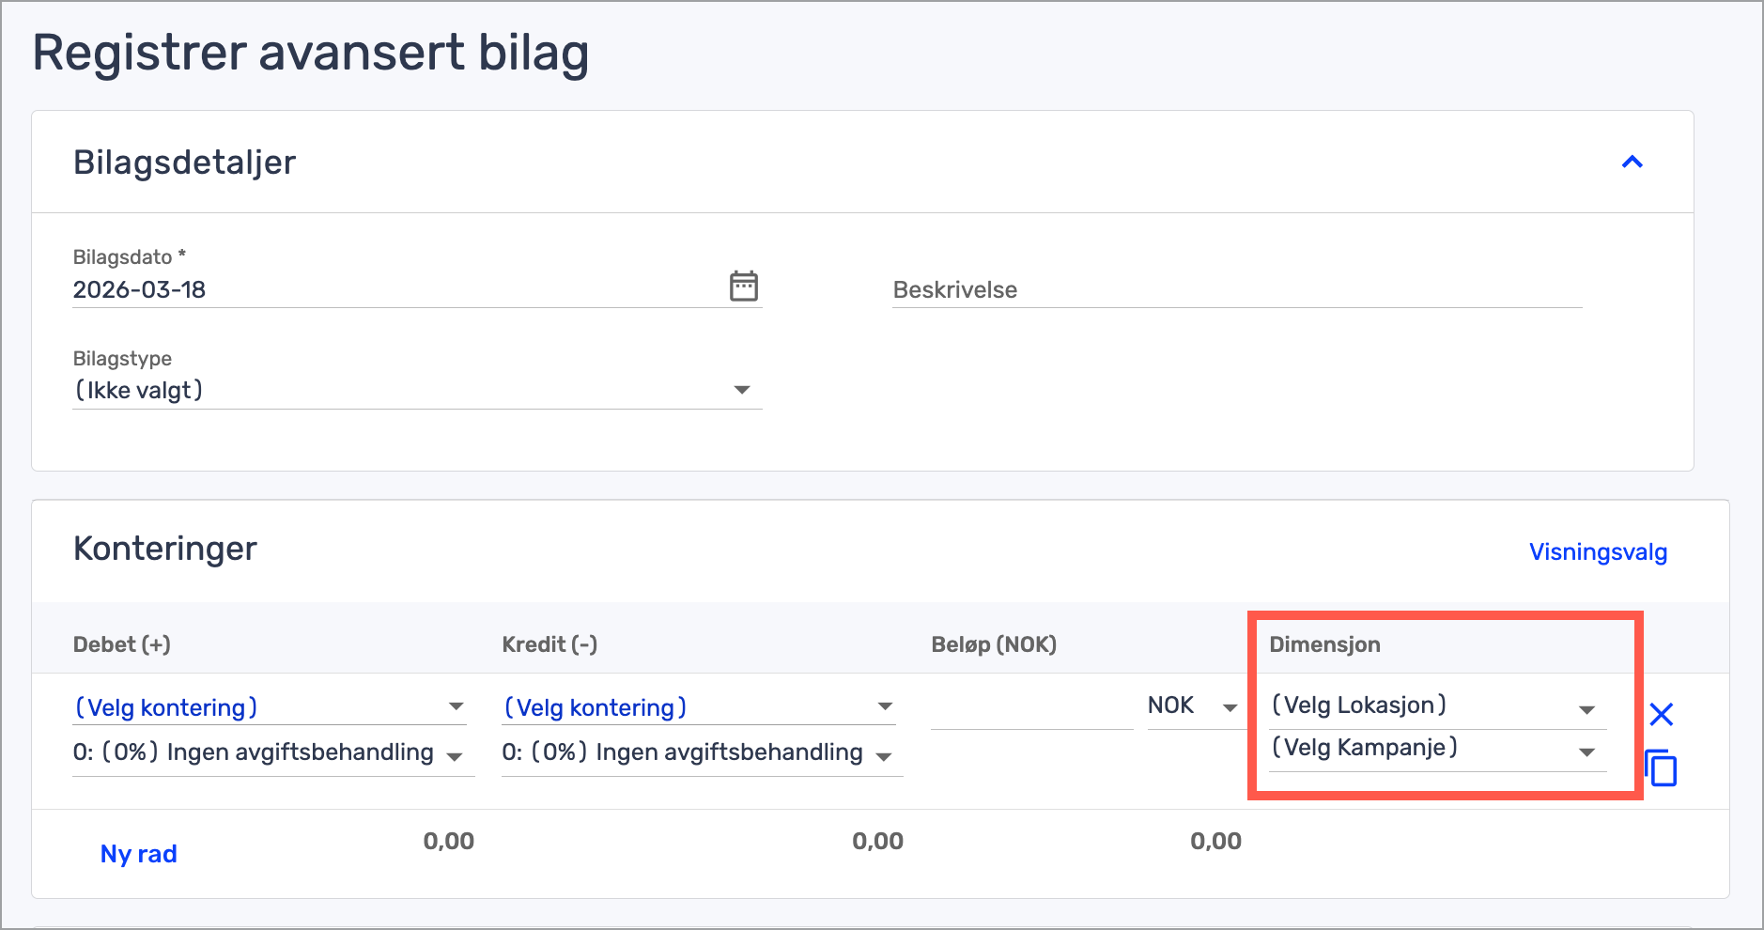Expand the Debet avgiftsbehandling dropdown

271,753
